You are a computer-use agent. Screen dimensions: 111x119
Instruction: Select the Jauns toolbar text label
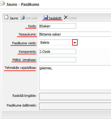14,18
